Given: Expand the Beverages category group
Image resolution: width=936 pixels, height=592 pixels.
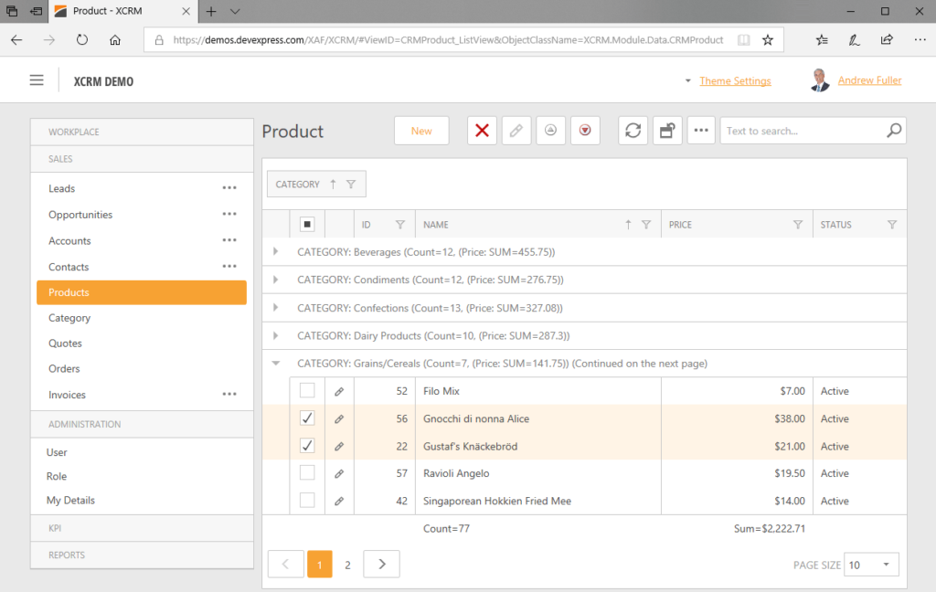Looking at the screenshot, I should [x=276, y=251].
